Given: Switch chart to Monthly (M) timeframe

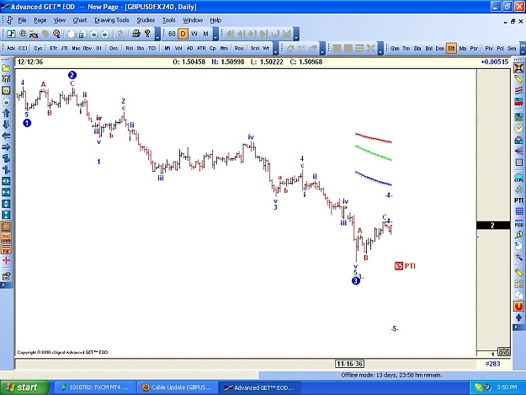Looking at the screenshot, I should pos(205,34).
